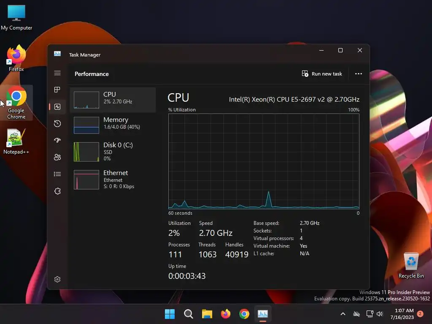Screen dimensions: 432x324
Task: Open File Explorer from taskbar
Action: click(x=207, y=314)
